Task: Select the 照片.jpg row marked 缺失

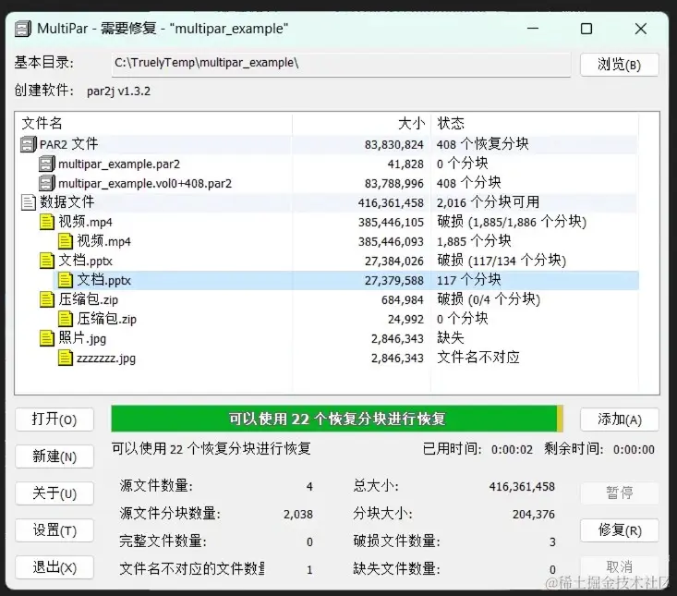Action: click(329, 338)
